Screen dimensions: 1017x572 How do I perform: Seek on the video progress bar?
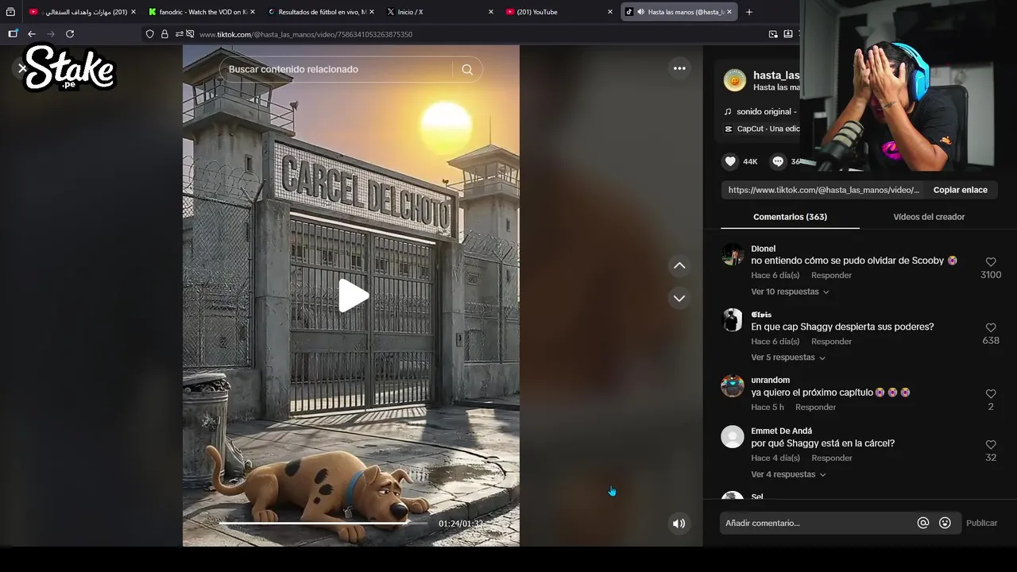point(324,523)
